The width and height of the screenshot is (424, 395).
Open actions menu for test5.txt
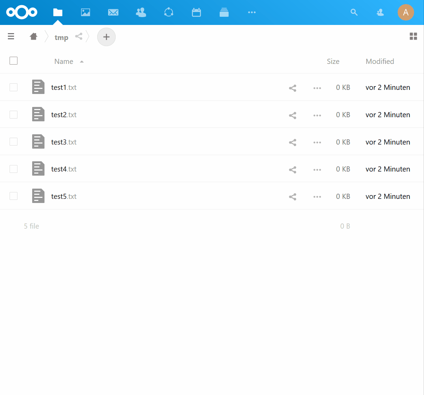point(317,197)
